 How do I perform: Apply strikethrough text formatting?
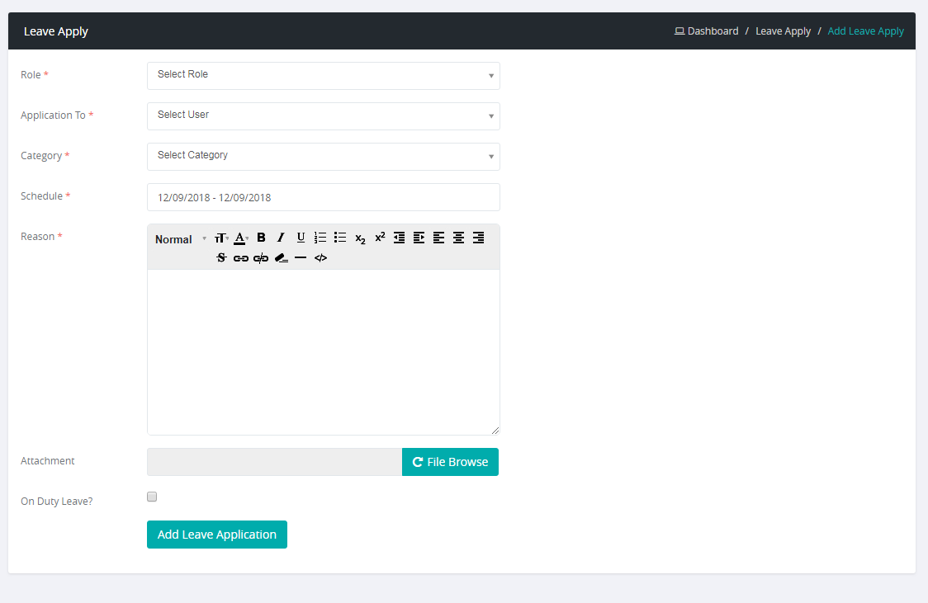(x=221, y=258)
